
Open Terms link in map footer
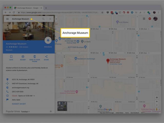(x=127, y=113)
